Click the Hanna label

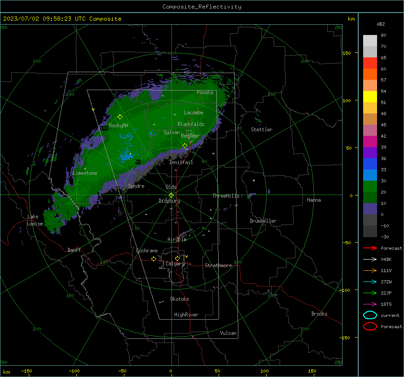pos(314,200)
